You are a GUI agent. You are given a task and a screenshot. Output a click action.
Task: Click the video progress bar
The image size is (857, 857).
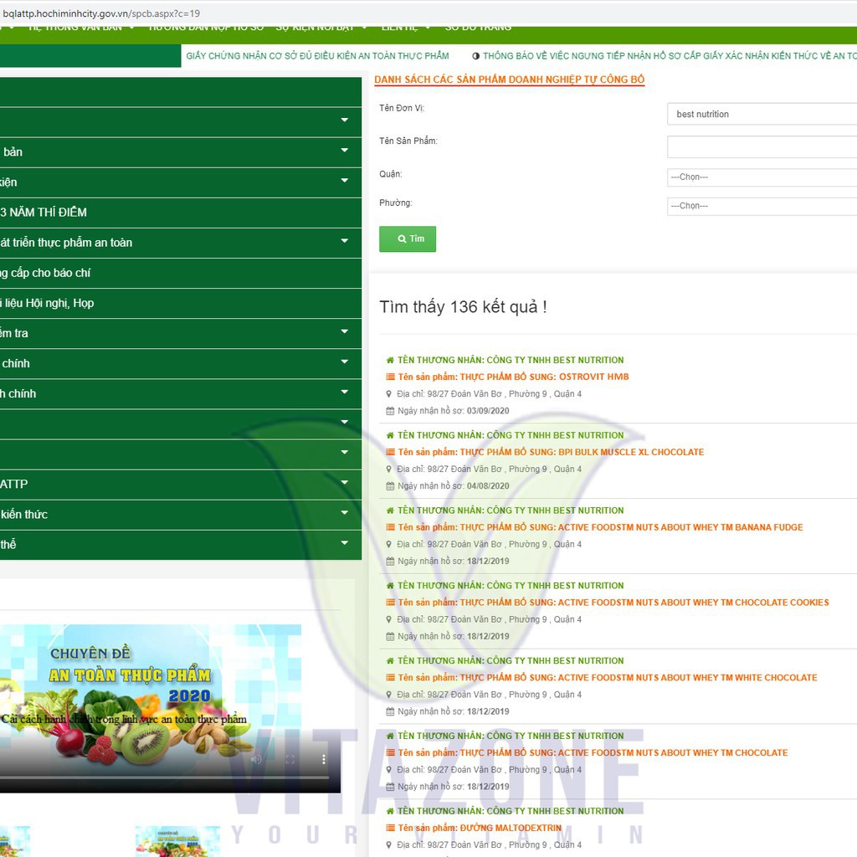coord(165,777)
